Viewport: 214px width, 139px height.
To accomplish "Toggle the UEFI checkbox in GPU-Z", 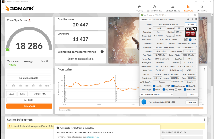I will pyautogui.click(x=190, y=40).
